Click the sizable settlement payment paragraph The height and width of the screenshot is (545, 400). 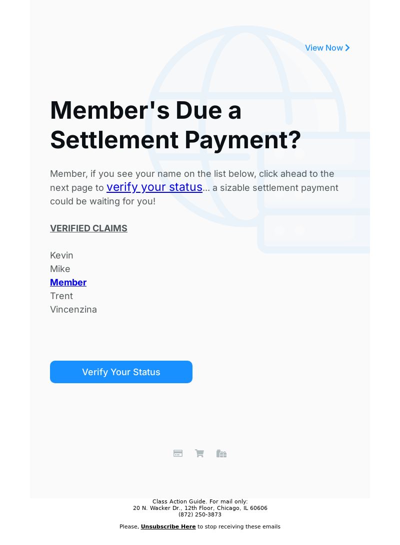click(194, 187)
